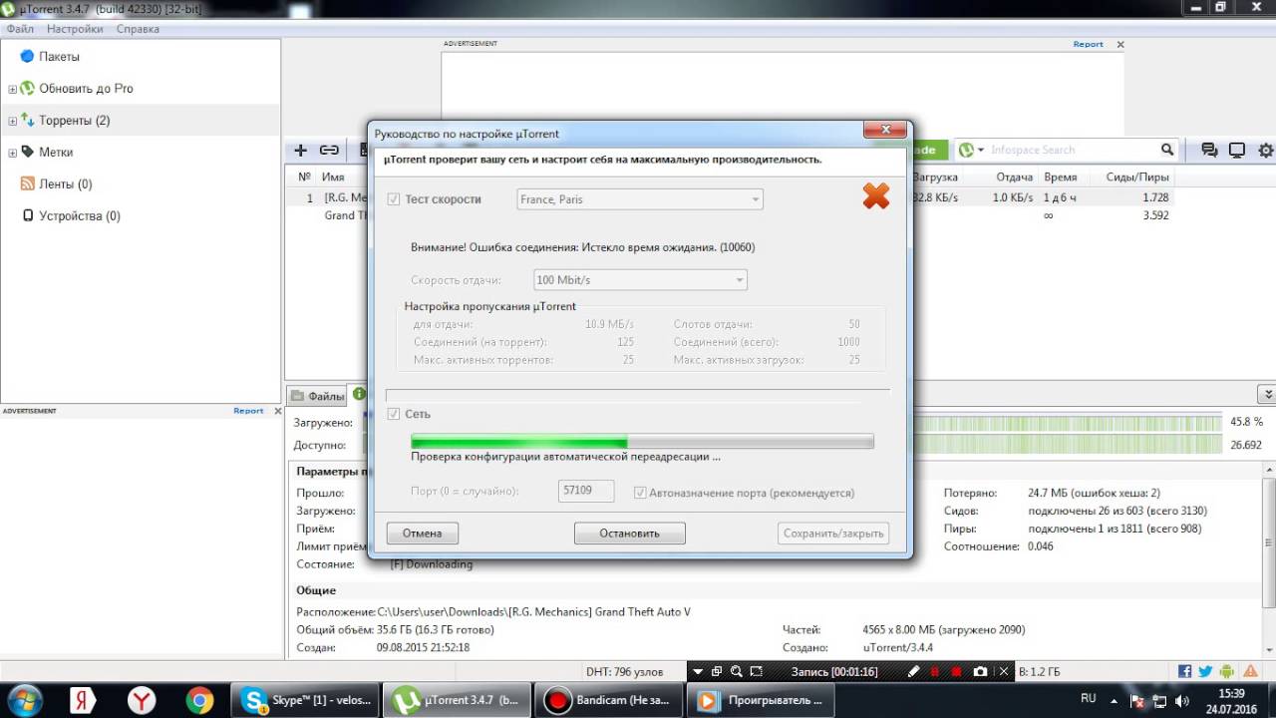The image size is (1276, 718).
Task: Click the Bandicam overlay X close icon
Action: pos(1004,672)
